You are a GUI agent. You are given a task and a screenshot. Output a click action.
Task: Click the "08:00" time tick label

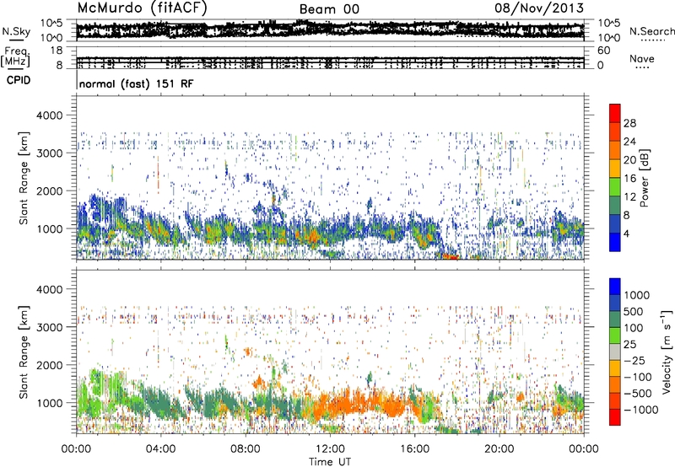(x=246, y=449)
